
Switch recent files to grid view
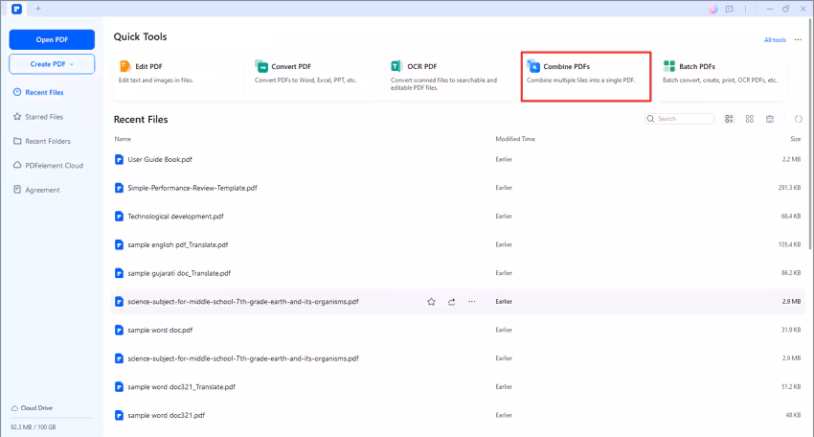point(750,119)
